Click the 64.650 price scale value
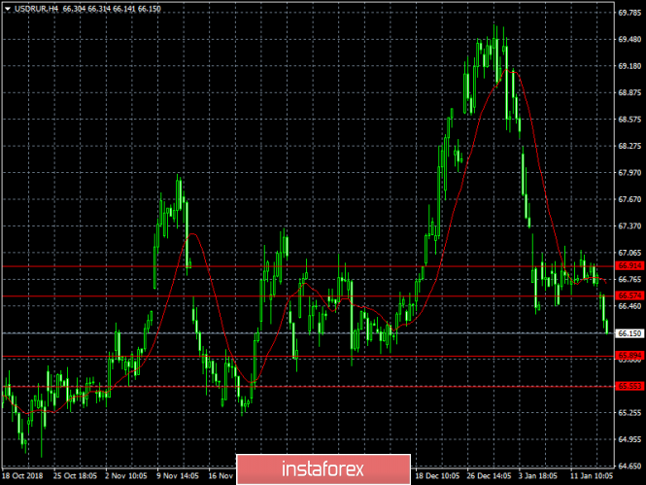Viewport: 646px width, 485px height. click(x=629, y=466)
